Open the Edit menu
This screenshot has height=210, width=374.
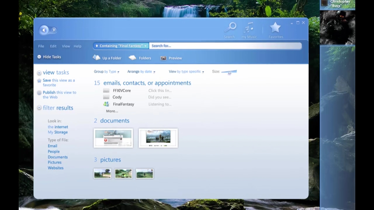click(53, 46)
